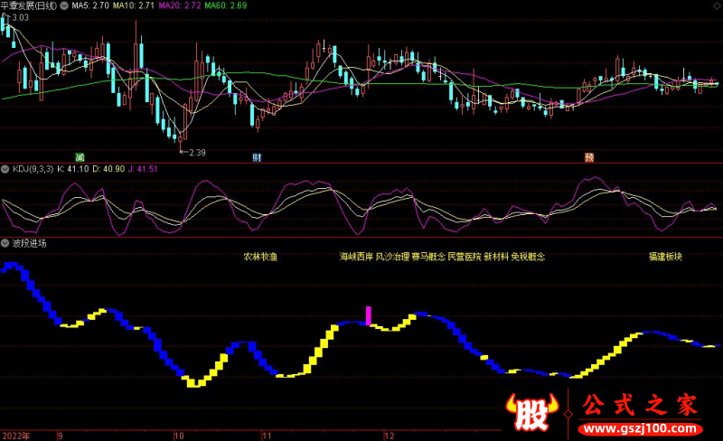The width and height of the screenshot is (723, 441).
Task: Click the magenta entry signal bar
Action: (368, 315)
